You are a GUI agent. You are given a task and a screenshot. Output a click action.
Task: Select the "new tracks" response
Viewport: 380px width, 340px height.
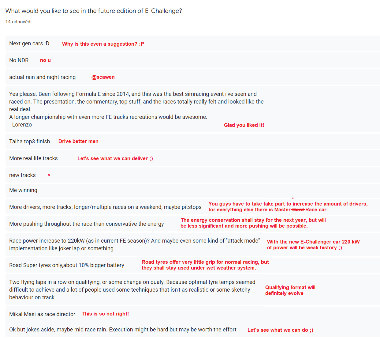tap(22, 175)
